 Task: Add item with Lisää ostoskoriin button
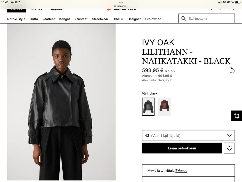(x=182, y=148)
